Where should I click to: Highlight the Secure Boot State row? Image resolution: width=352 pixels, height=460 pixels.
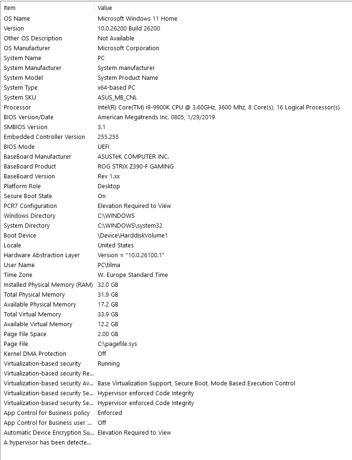(28, 196)
